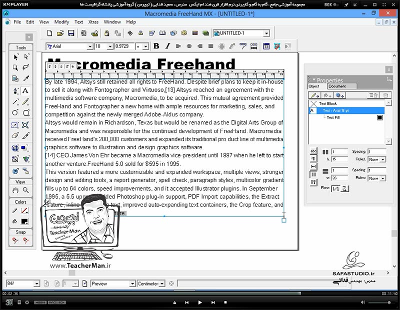
Task: Click the column Spacing input field
Action: (377, 152)
